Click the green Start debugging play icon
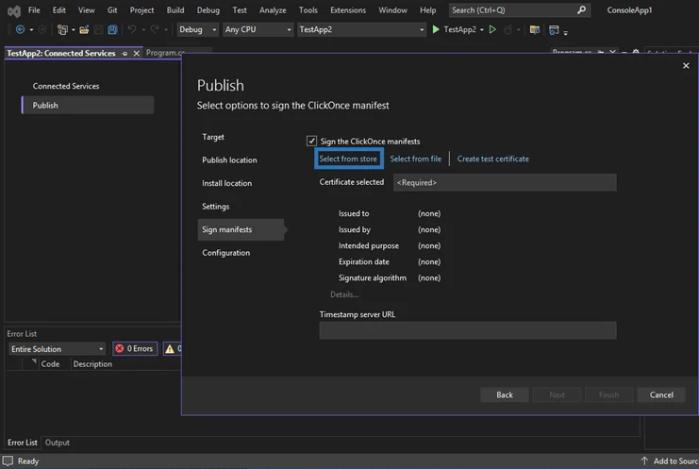Image resolution: width=699 pixels, height=469 pixels. (x=436, y=29)
